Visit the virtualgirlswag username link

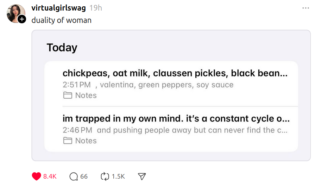[x=58, y=8]
